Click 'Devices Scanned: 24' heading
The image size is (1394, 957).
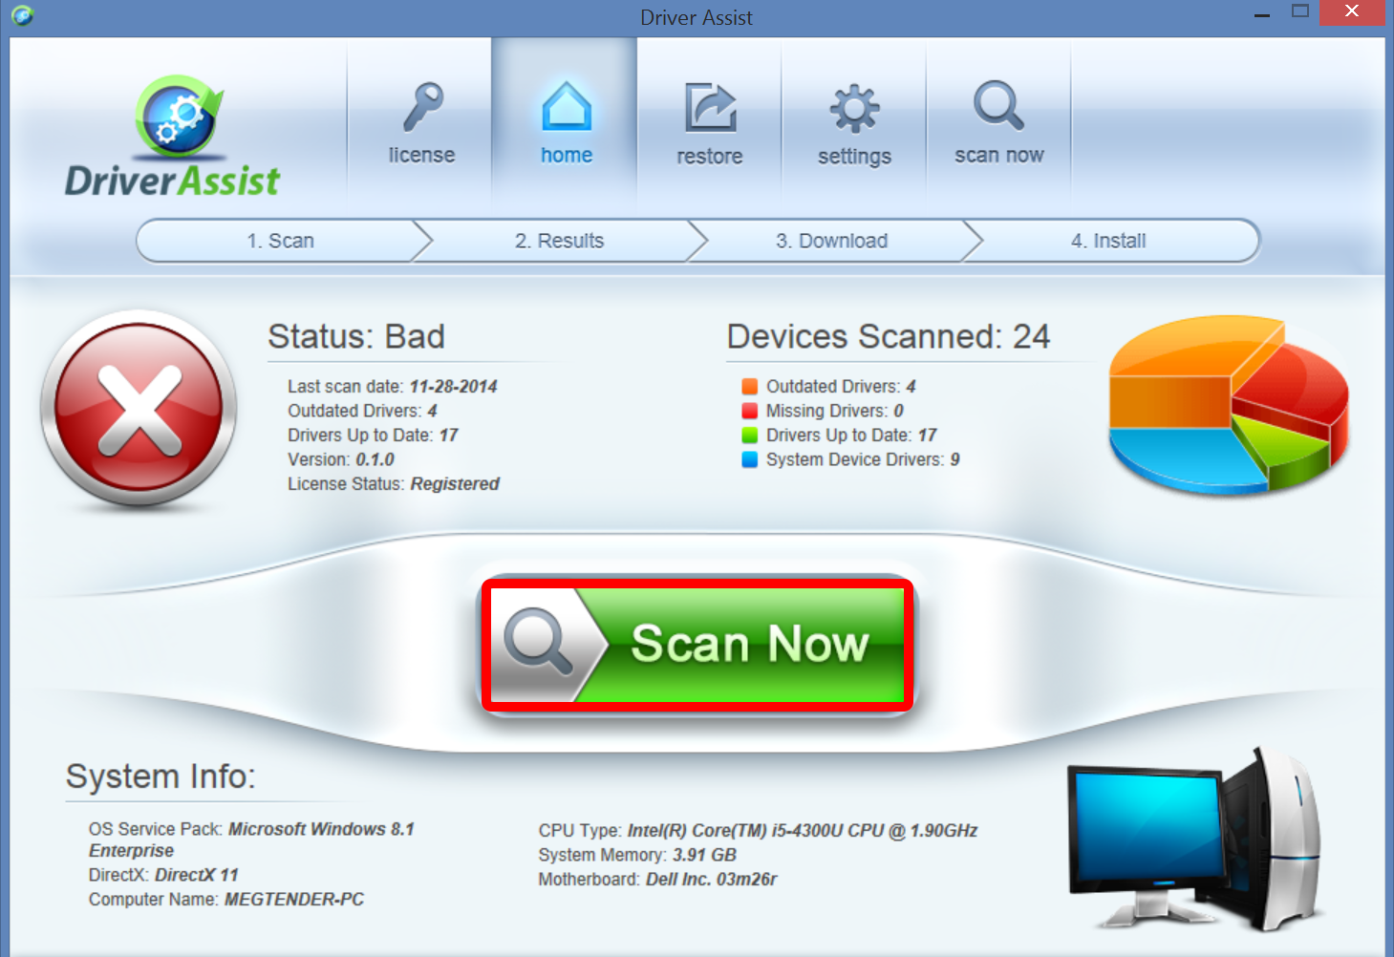point(889,336)
